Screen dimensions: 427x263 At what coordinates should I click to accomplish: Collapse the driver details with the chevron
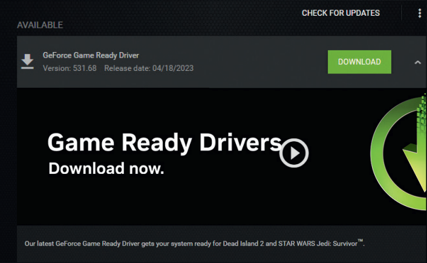point(417,62)
